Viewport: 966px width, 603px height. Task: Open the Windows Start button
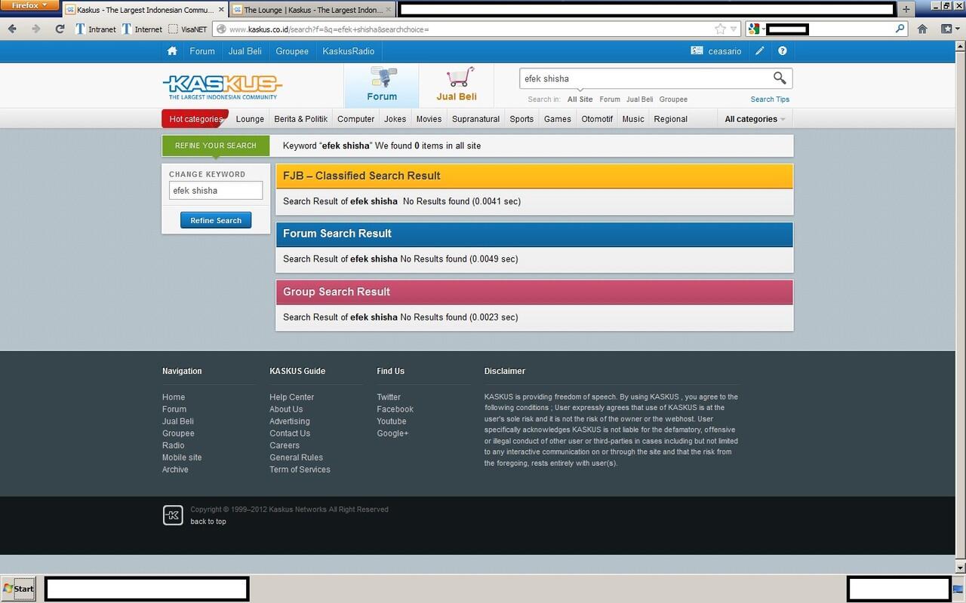(x=18, y=589)
